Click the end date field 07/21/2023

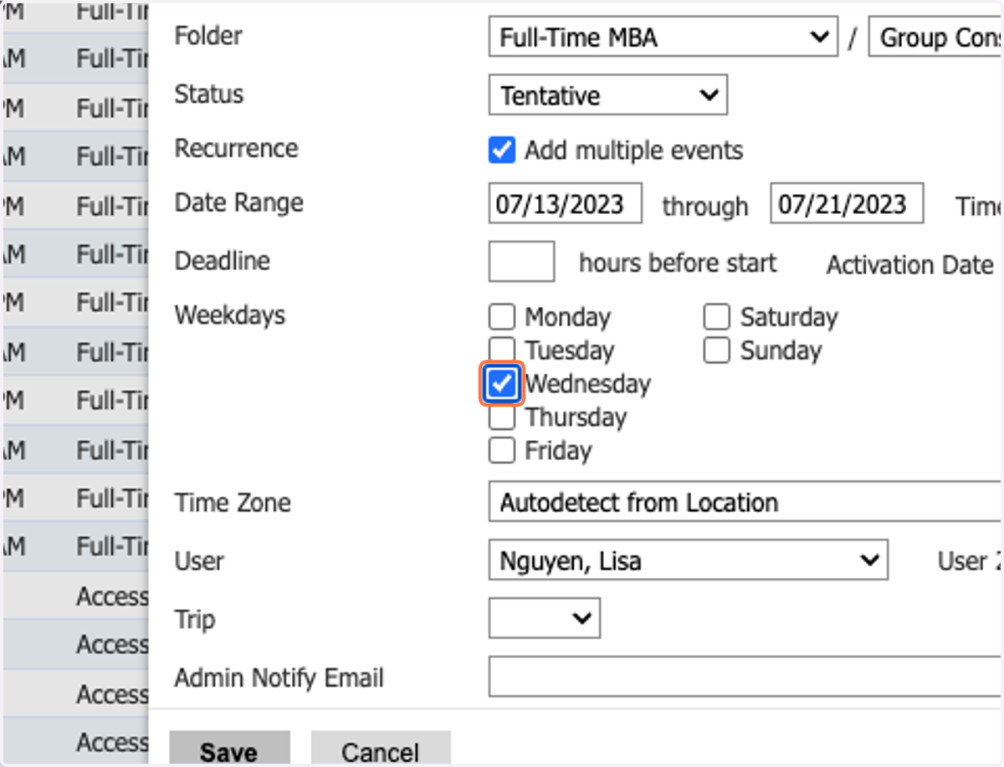(x=847, y=204)
